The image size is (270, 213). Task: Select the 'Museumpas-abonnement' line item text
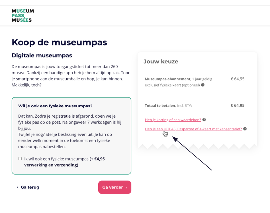168,79
